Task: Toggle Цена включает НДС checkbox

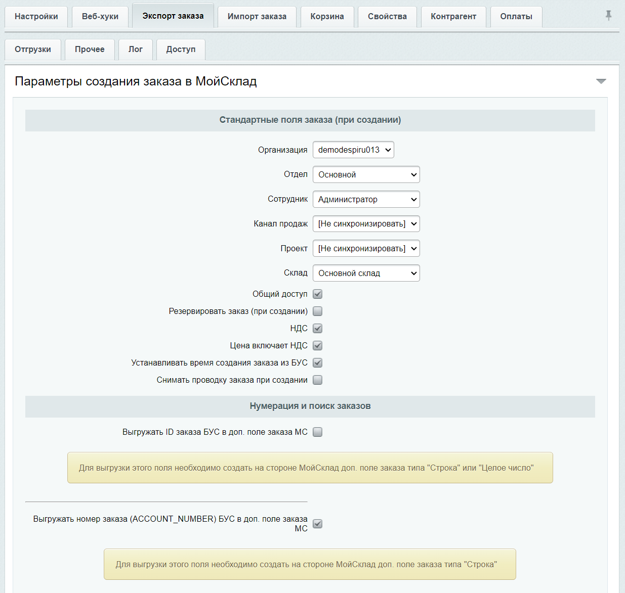Action: click(317, 345)
